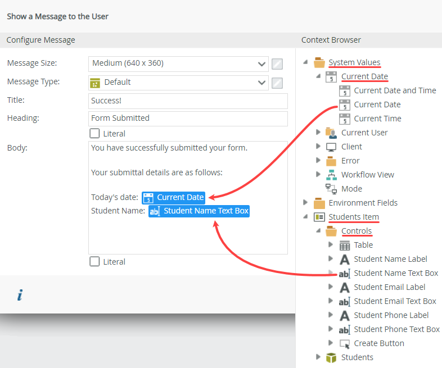
Task: Click the Student Email Text Box 'ab' icon
Action: (x=345, y=302)
